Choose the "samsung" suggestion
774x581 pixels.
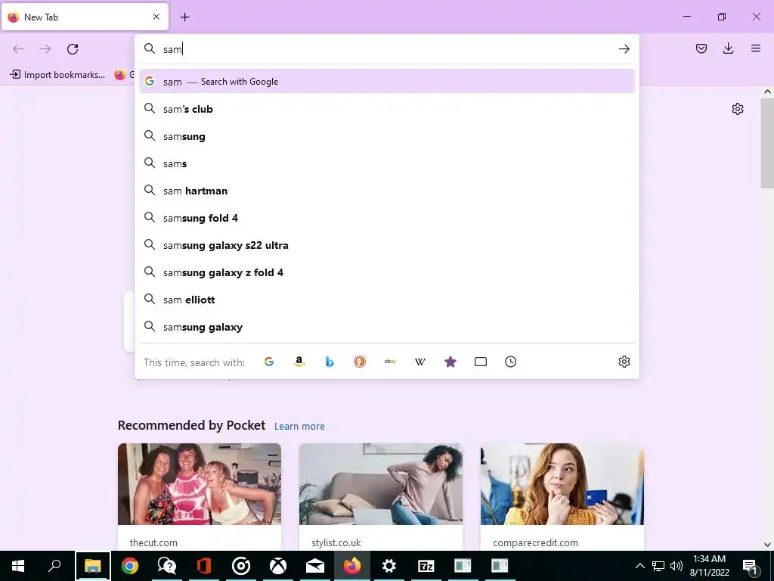point(386,136)
